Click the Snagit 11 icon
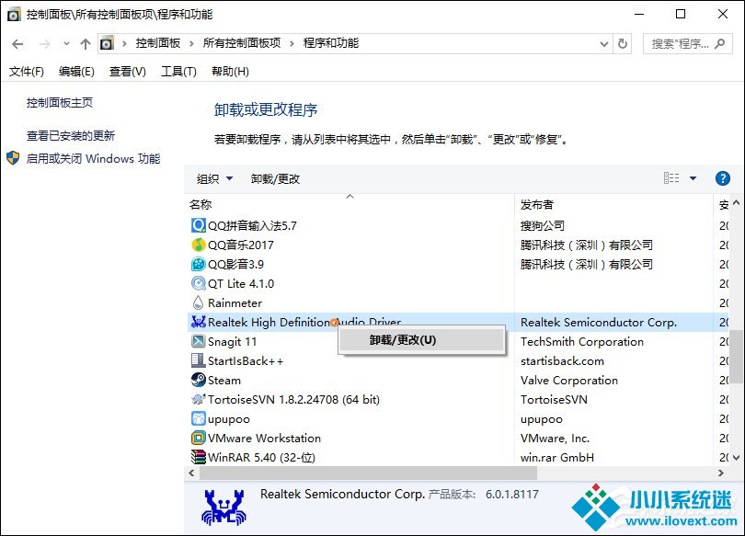Screen dimensions: 745x536 click(198, 341)
